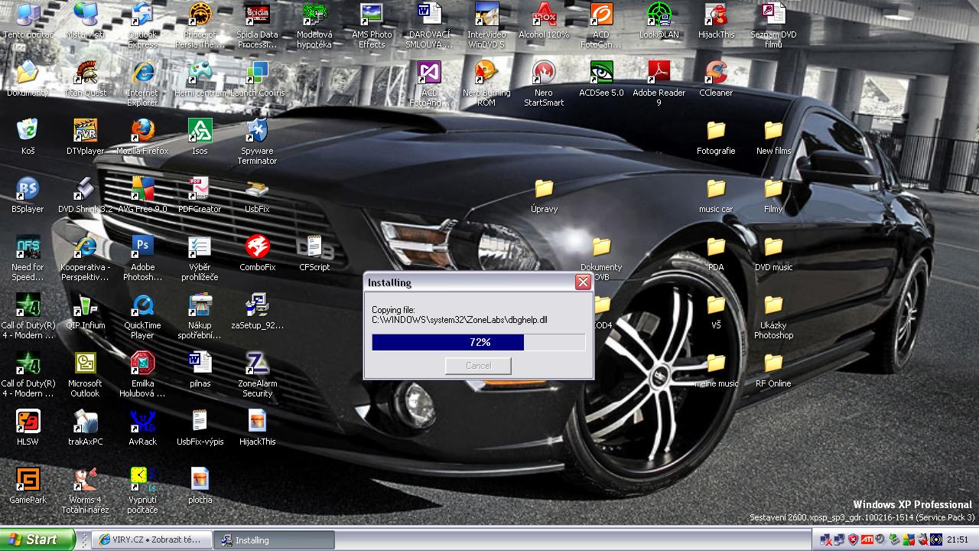Open the Mozilla Firefox desktop icon
The width and height of the screenshot is (979, 551).
pos(142,132)
